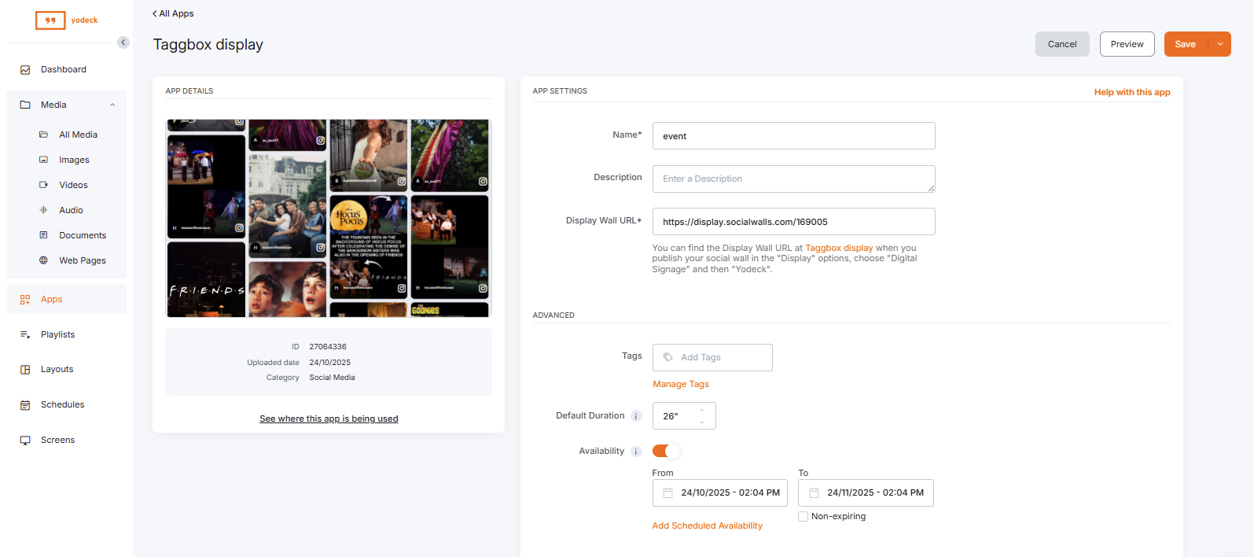This screenshot has height=557, width=1254.
Task: Click the Availability info icon
Action: click(x=637, y=452)
